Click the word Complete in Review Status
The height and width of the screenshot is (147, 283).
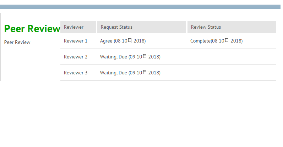(200, 41)
